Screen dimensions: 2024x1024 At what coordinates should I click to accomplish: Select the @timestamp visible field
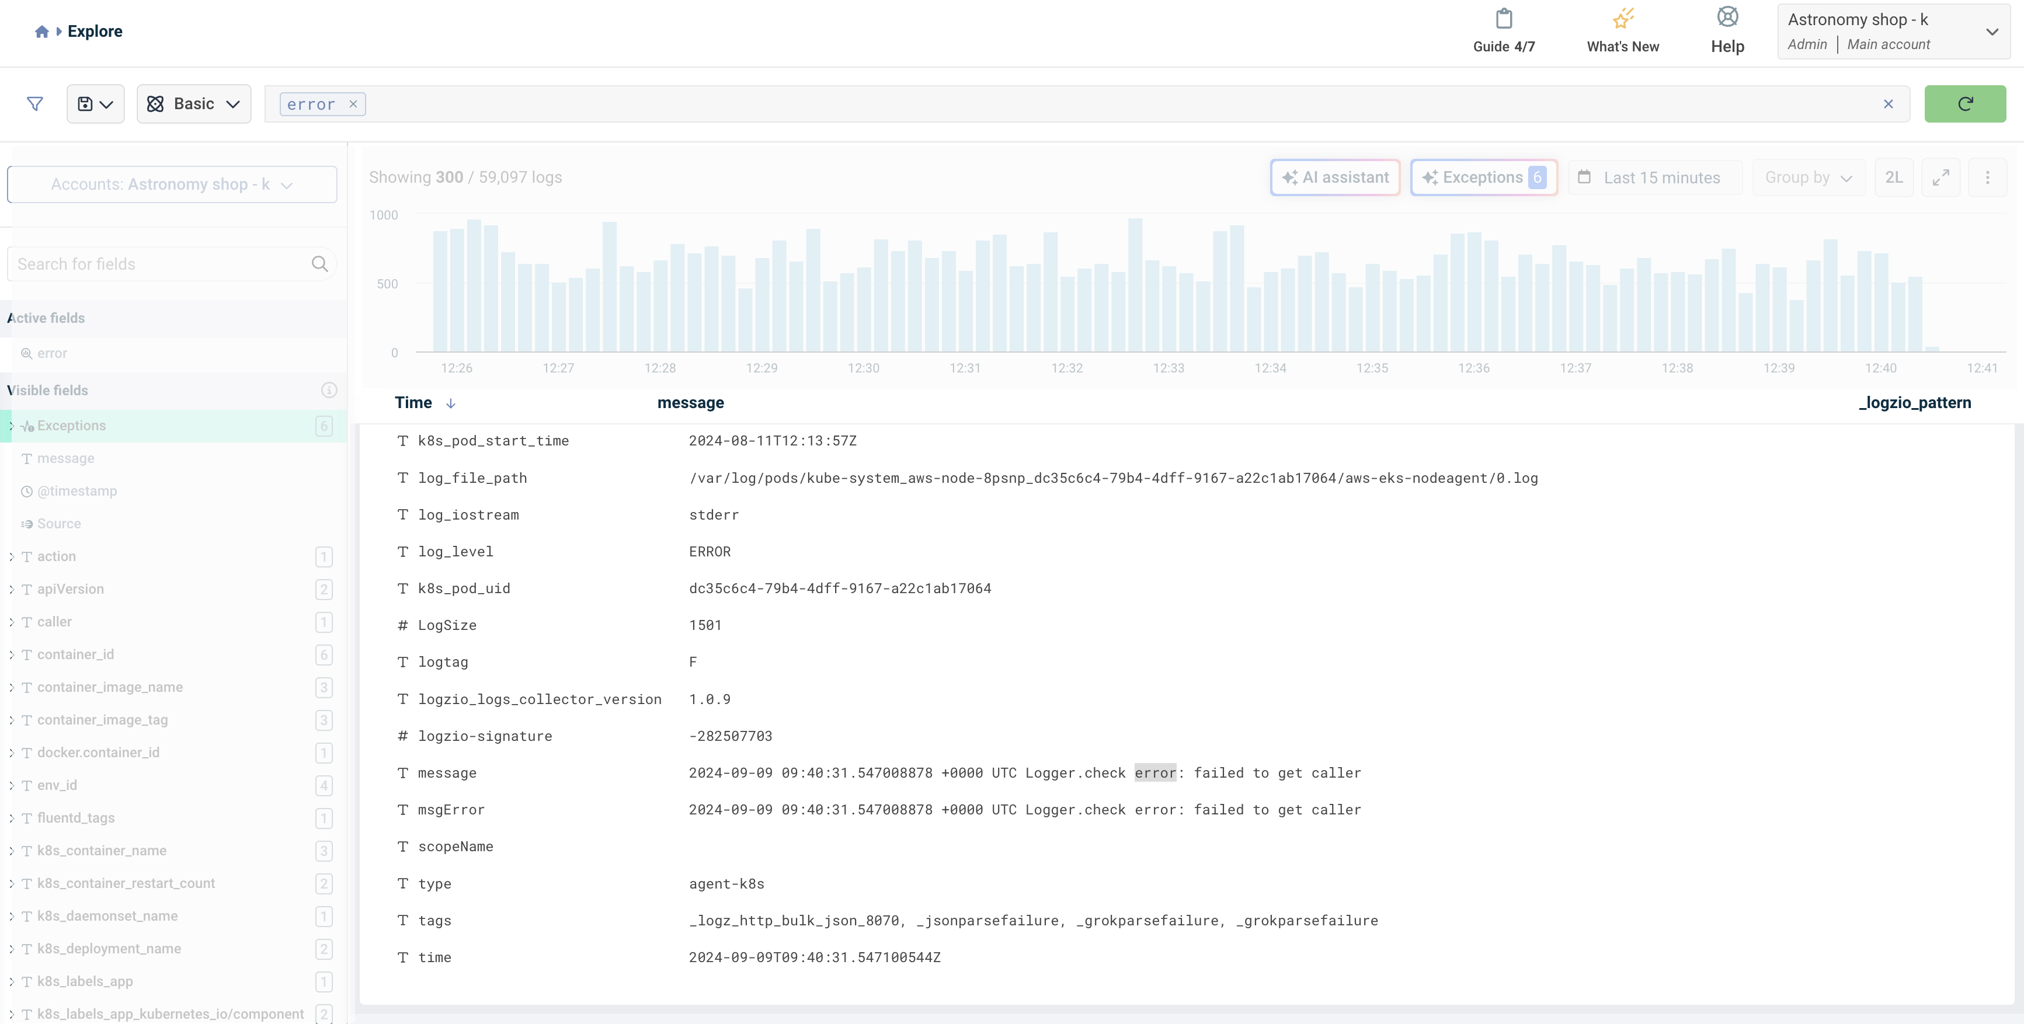[77, 491]
